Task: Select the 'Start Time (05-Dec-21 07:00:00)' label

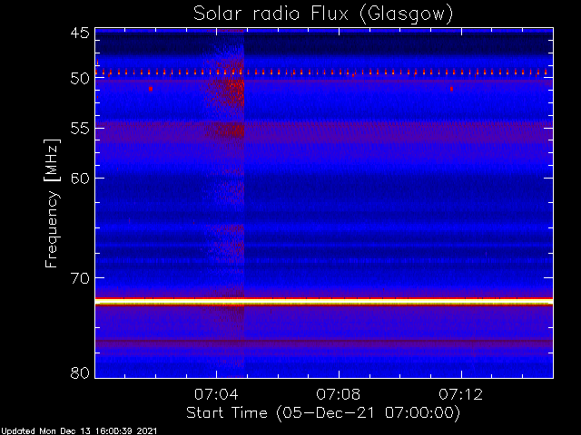Action: (x=323, y=413)
